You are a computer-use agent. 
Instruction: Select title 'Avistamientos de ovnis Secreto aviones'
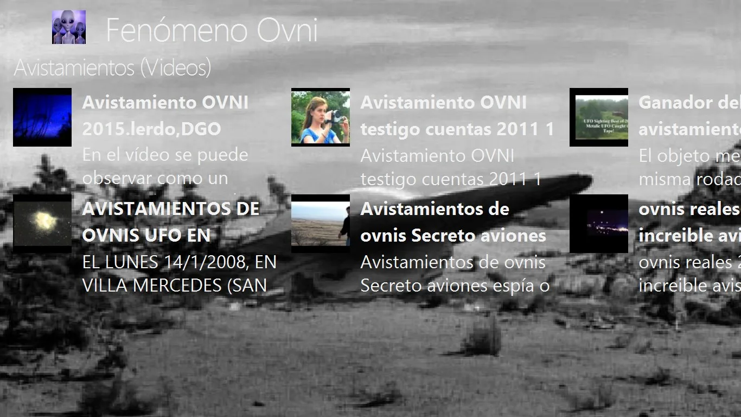[x=453, y=222]
